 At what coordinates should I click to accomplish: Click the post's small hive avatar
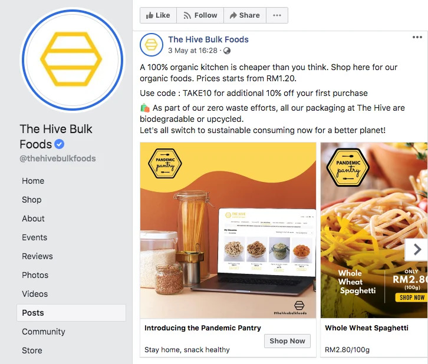click(x=152, y=45)
